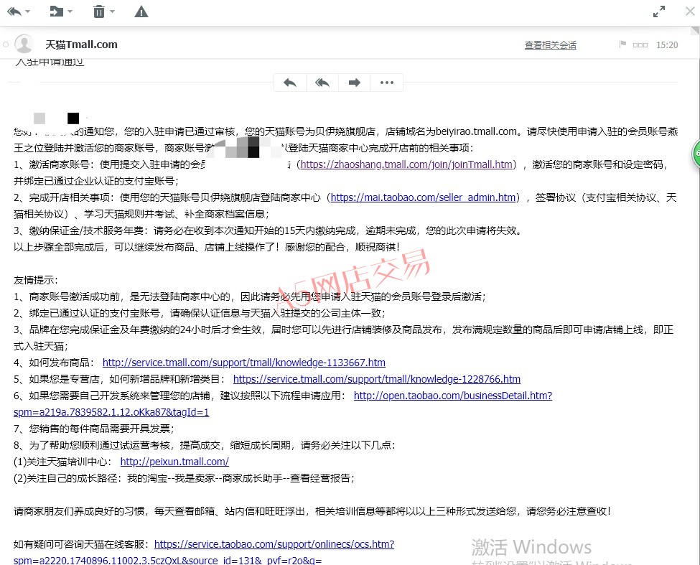
Task: Open the reply-all dropdown arrow in top toolbar
Action: point(28,11)
